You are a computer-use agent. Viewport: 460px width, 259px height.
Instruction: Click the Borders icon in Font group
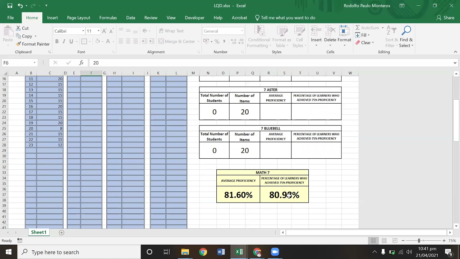click(x=84, y=41)
